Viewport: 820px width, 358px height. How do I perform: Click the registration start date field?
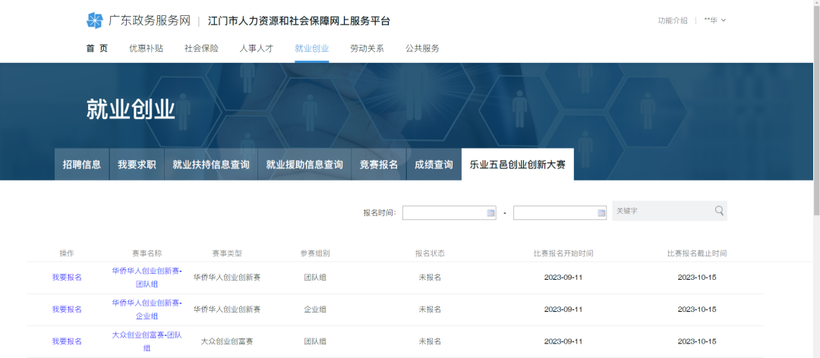tap(443, 213)
